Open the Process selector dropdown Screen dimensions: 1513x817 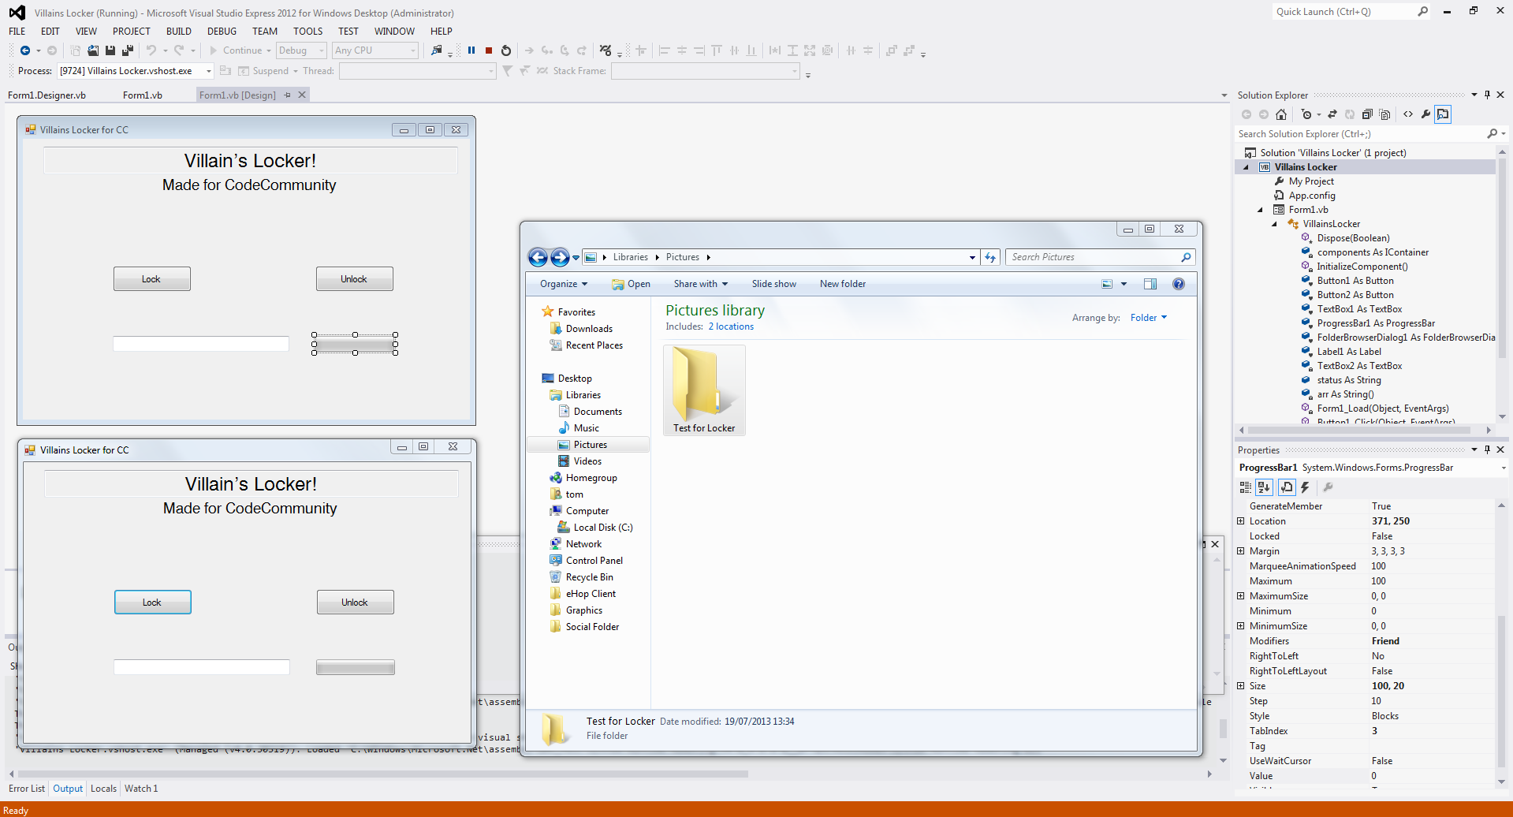209,71
